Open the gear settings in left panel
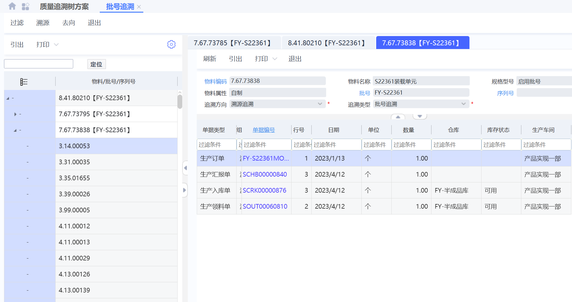Image resolution: width=572 pixels, height=302 pixels. [171, 44]
